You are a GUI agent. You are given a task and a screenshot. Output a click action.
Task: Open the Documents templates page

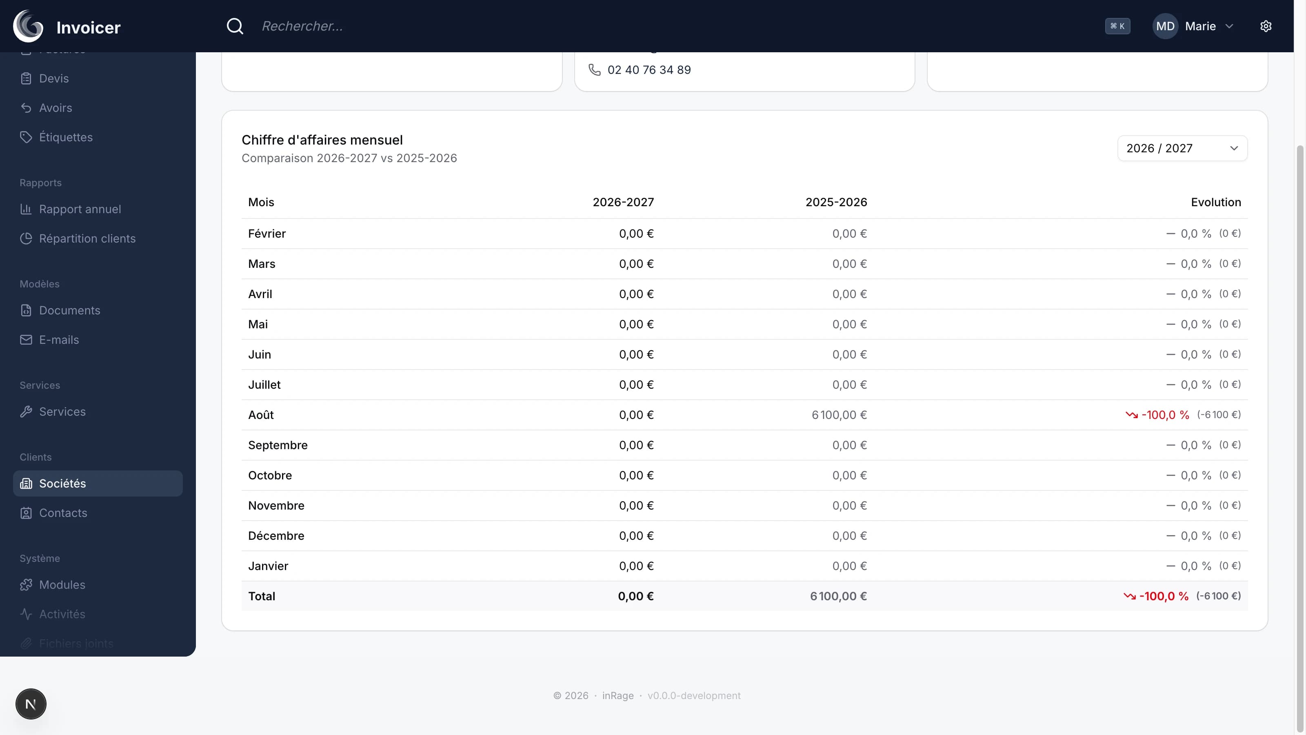(69, 310)
